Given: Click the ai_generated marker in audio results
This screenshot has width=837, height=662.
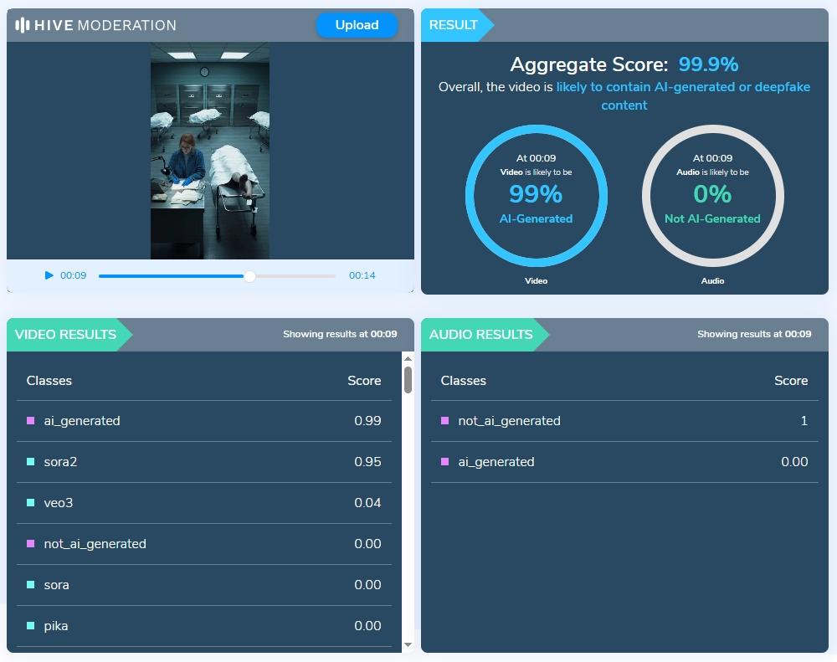Looking at the screenshot, I should point(445,462).
